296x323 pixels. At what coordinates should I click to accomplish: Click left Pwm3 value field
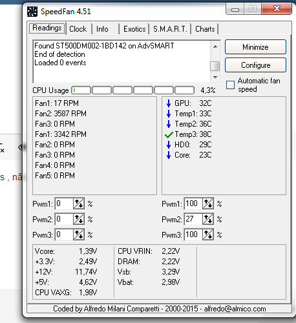point(64,234)
